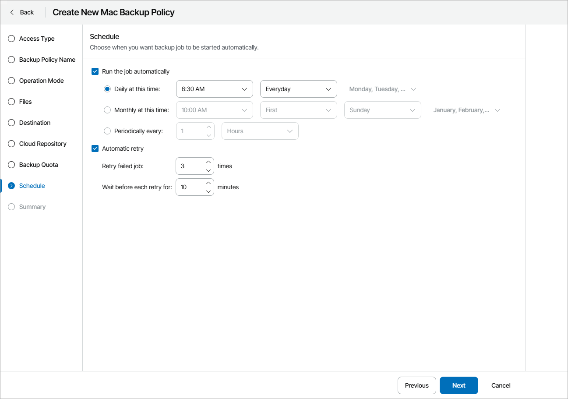Click the Next button
This screenshot has height=399, width=568.
[459, 385]
